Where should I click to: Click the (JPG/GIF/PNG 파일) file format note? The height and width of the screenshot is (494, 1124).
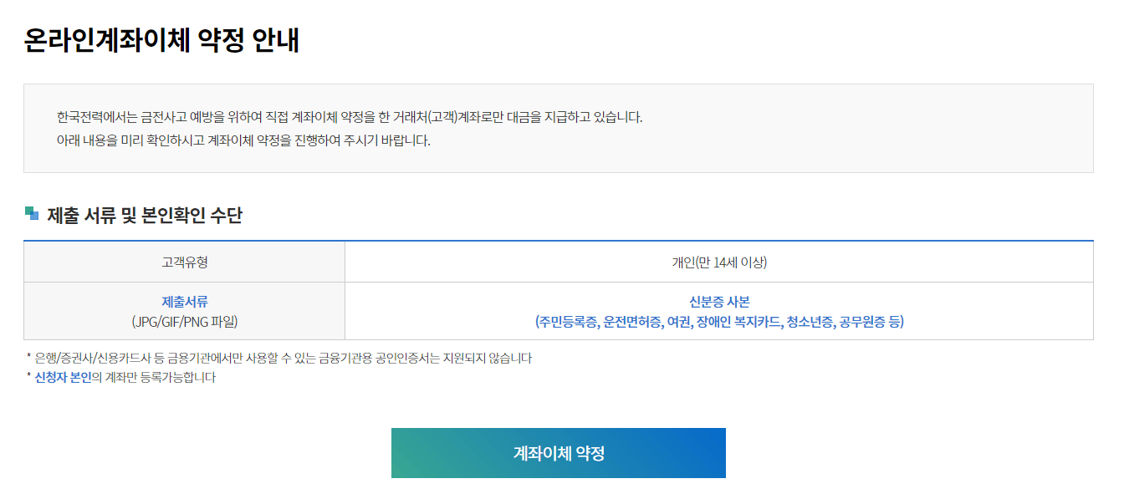(x=185, y=321)
